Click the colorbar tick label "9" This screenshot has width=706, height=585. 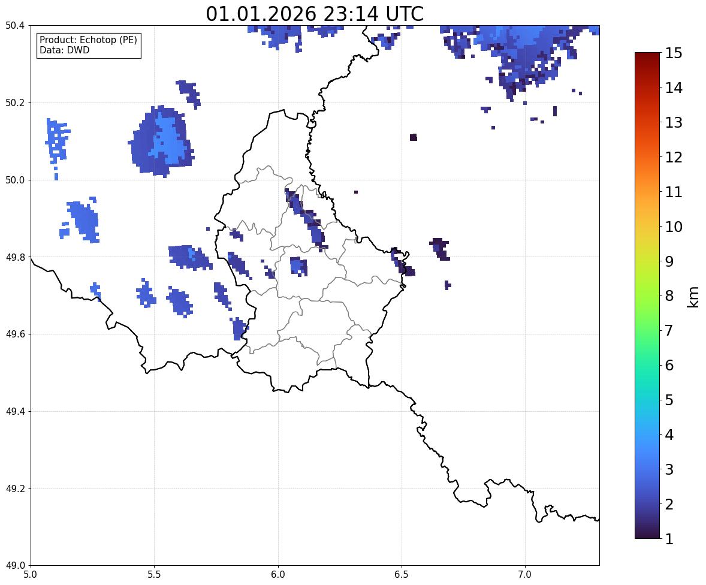(669, 261)
